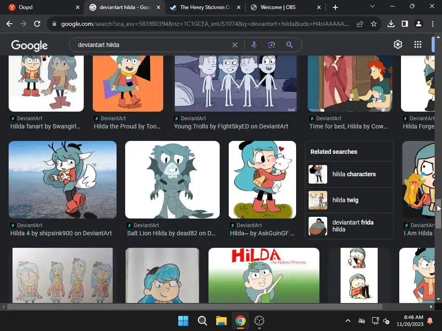
Task: Open the Time for bed Hilda thumbnail
Action: point(350,84)
